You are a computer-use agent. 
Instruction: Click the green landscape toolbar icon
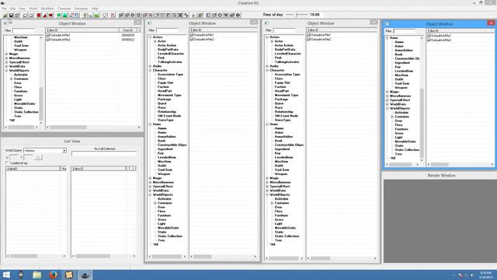coord(97,16)
